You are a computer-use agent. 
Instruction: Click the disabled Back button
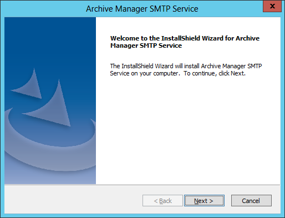pyautogui.click(x=162, y=201)
